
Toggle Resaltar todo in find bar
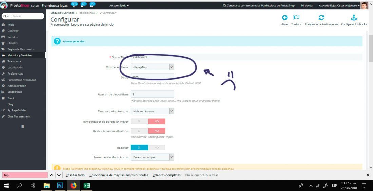click(x=75, y=175)
